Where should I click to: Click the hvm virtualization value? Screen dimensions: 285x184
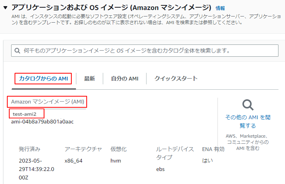(x=115, y=161)
